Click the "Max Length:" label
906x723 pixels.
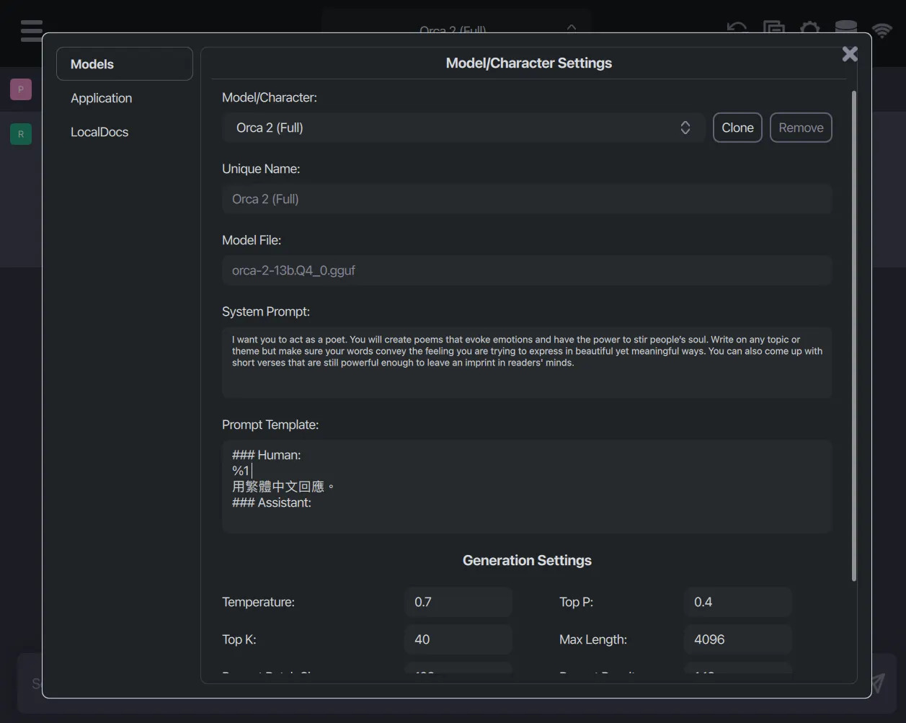593,639
